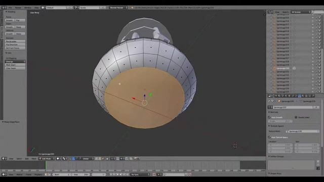324x182 pixels.
Task: Click the Clear Seam button
Action: point(15,68)
